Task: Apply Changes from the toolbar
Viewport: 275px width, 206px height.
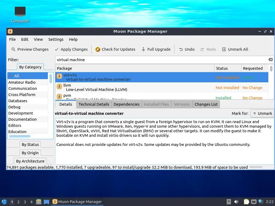Action: tap(71, 49)
